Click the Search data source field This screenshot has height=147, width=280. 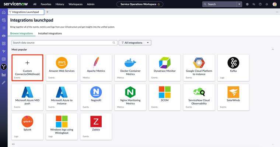pyautogui.click(x=64, y=43)
